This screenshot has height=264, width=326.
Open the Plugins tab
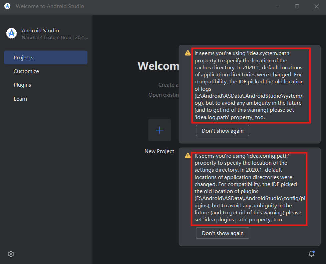click(46, 85)
